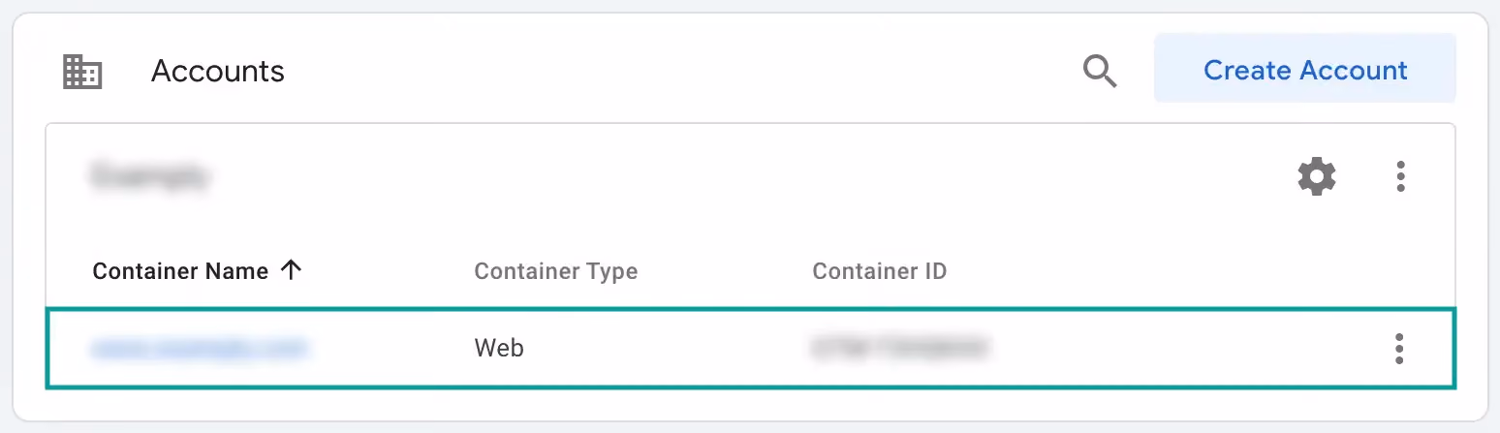
Task: Open the Web container row's three-dot menu
Action: (1398, 349)
